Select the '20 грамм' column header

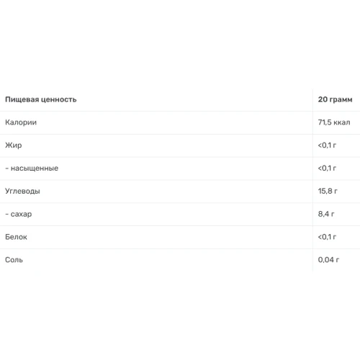[335, 99]
